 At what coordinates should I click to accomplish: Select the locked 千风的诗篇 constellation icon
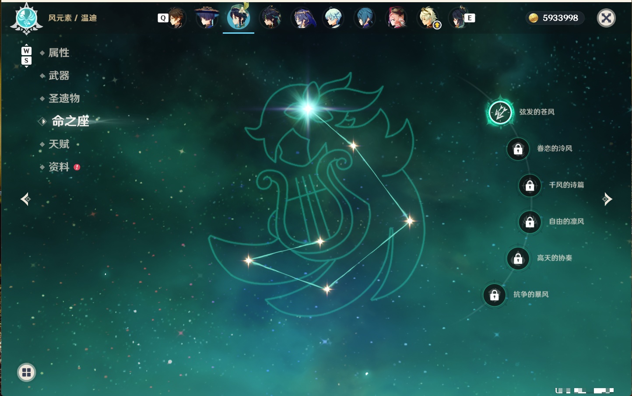click(530, 185)
